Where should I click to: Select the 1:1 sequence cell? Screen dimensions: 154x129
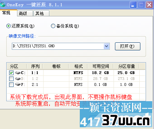click(x=35, y=73)
